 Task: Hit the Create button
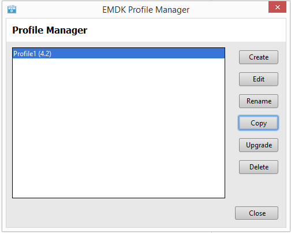coord(259,57)
